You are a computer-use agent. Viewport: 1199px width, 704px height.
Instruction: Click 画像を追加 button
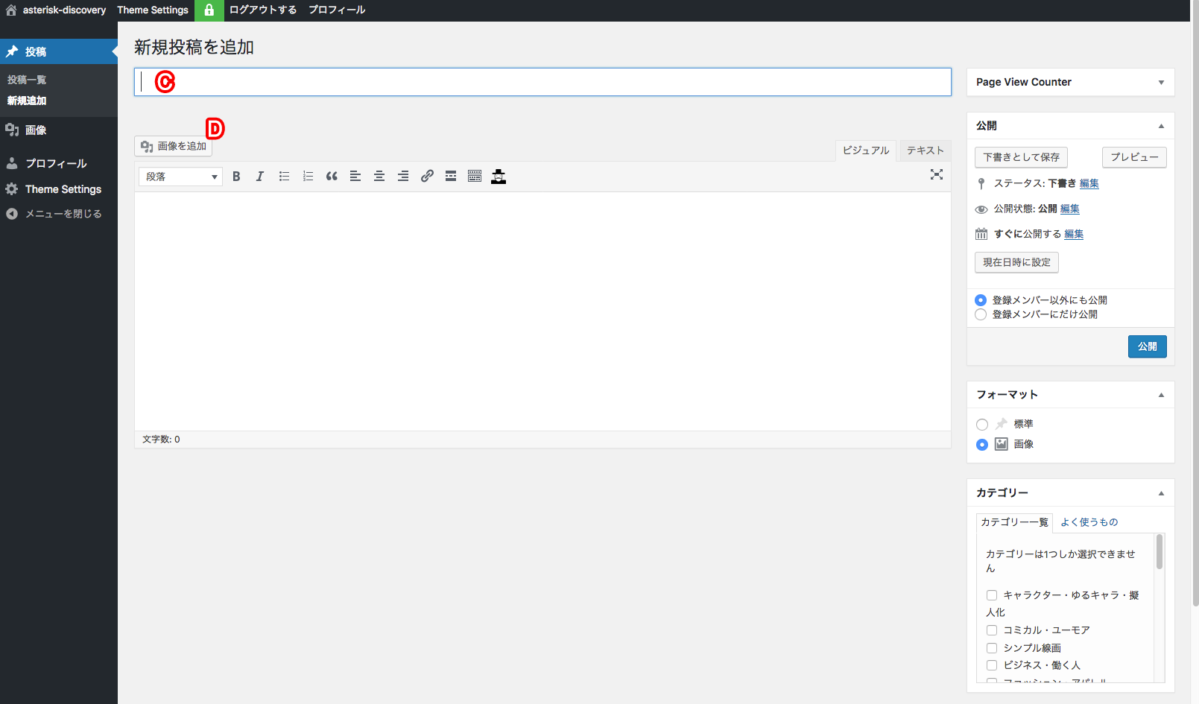pyautogui.click(x=174, y=146)
